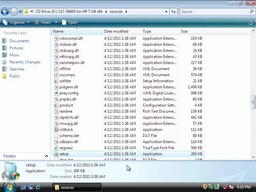Select the nlsbres.dll file icon
This screenshot has width=256, height=192.
[56, 44]
